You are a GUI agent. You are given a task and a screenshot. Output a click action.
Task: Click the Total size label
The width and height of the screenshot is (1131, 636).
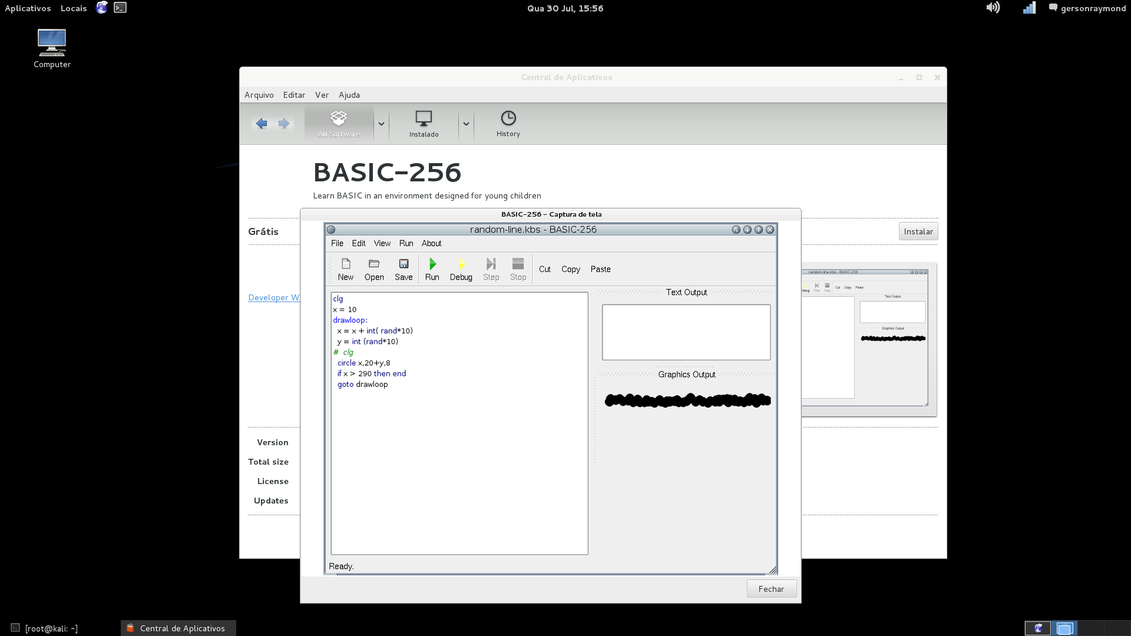tap(269, 462)
